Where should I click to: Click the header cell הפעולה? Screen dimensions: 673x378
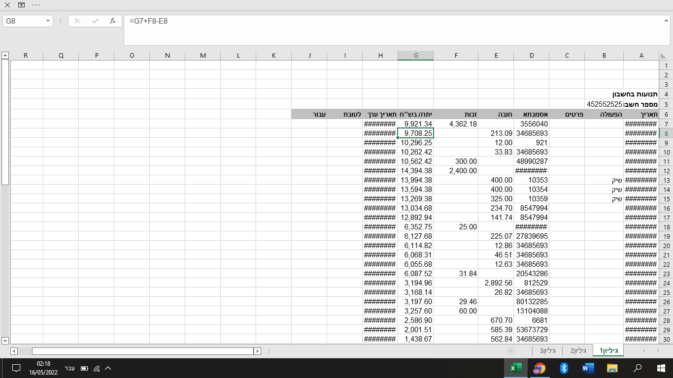click(605, 114)
